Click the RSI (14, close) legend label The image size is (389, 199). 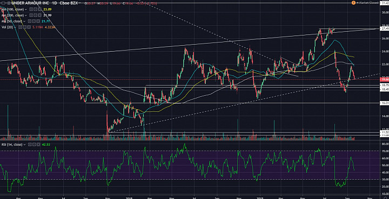[12, 144]
